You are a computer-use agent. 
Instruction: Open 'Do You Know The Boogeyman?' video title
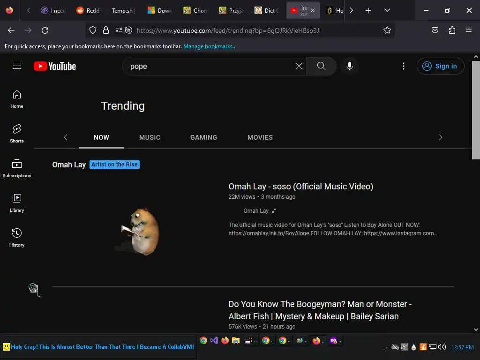(x=320, y=310)
